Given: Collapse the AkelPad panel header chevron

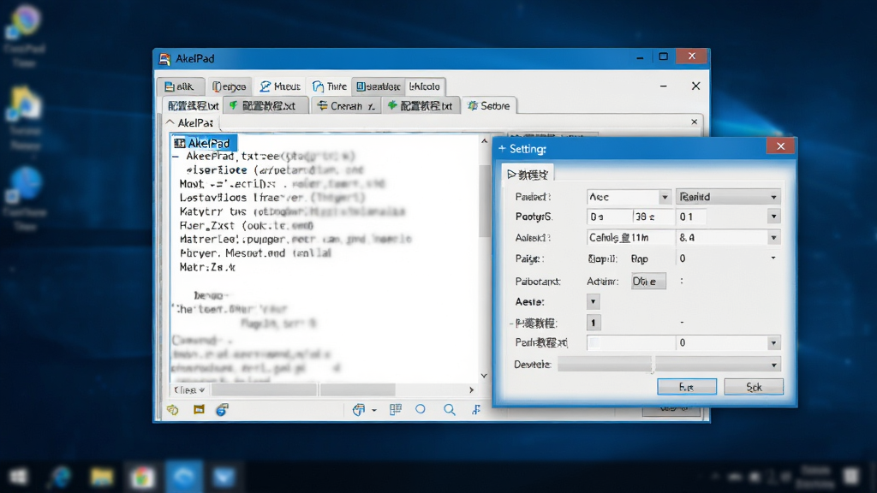Looking at the screenshot, I should [x=170, y=122].
